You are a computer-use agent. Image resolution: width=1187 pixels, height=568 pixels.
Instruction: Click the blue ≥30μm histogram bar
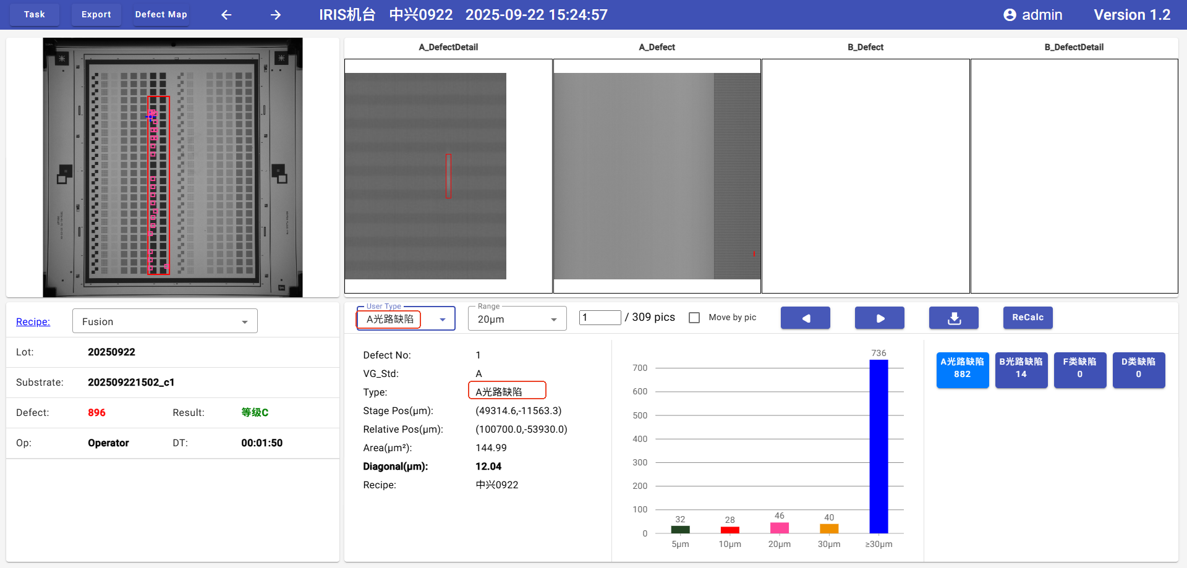(879, 445)
